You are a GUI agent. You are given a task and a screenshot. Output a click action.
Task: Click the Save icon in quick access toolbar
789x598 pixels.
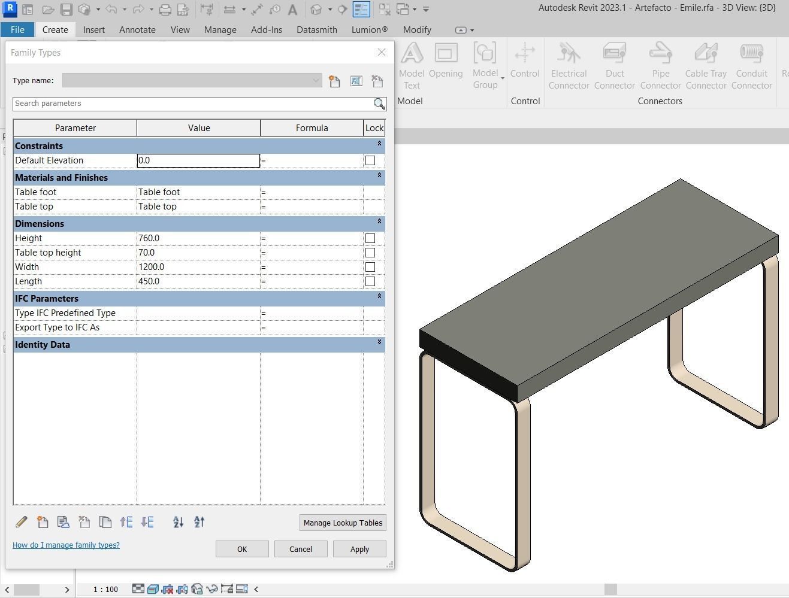(66, 10)
